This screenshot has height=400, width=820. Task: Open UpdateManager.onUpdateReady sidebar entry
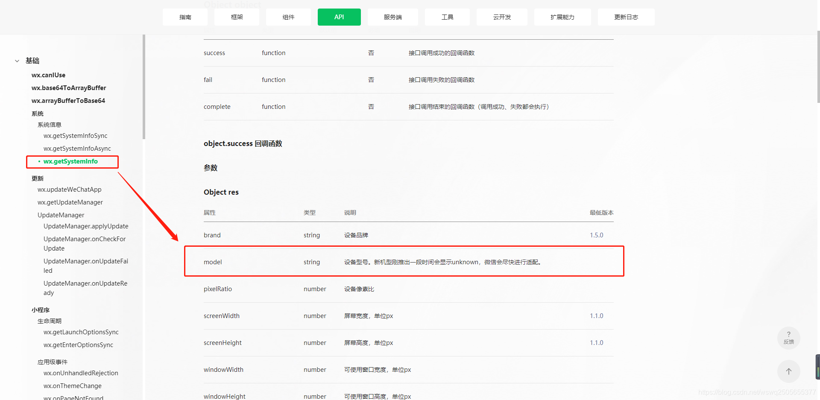coord(85,288)
